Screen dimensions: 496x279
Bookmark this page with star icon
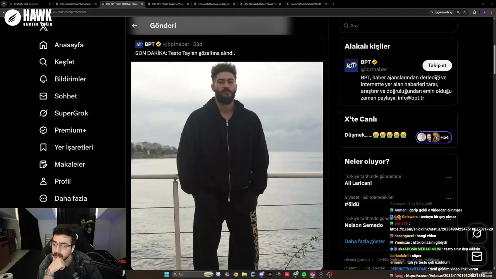[465, 12]
